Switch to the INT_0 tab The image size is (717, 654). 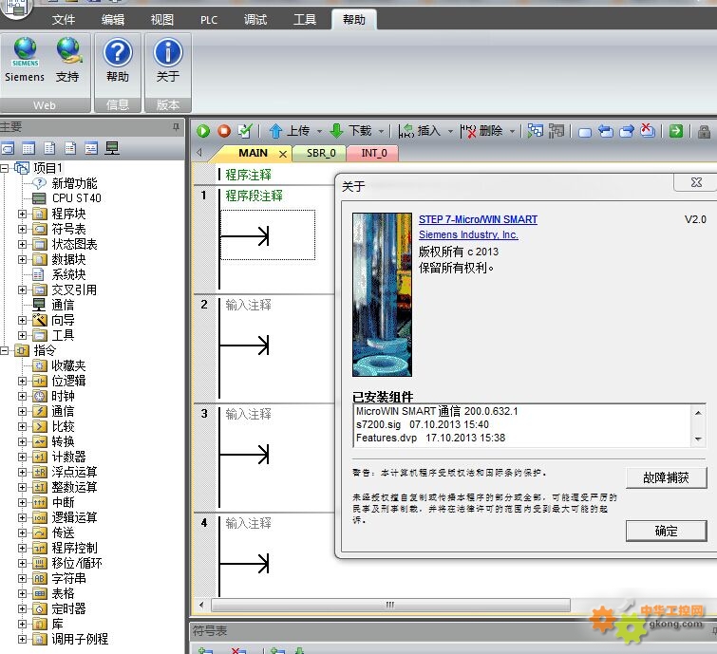[x=374, y=153]
